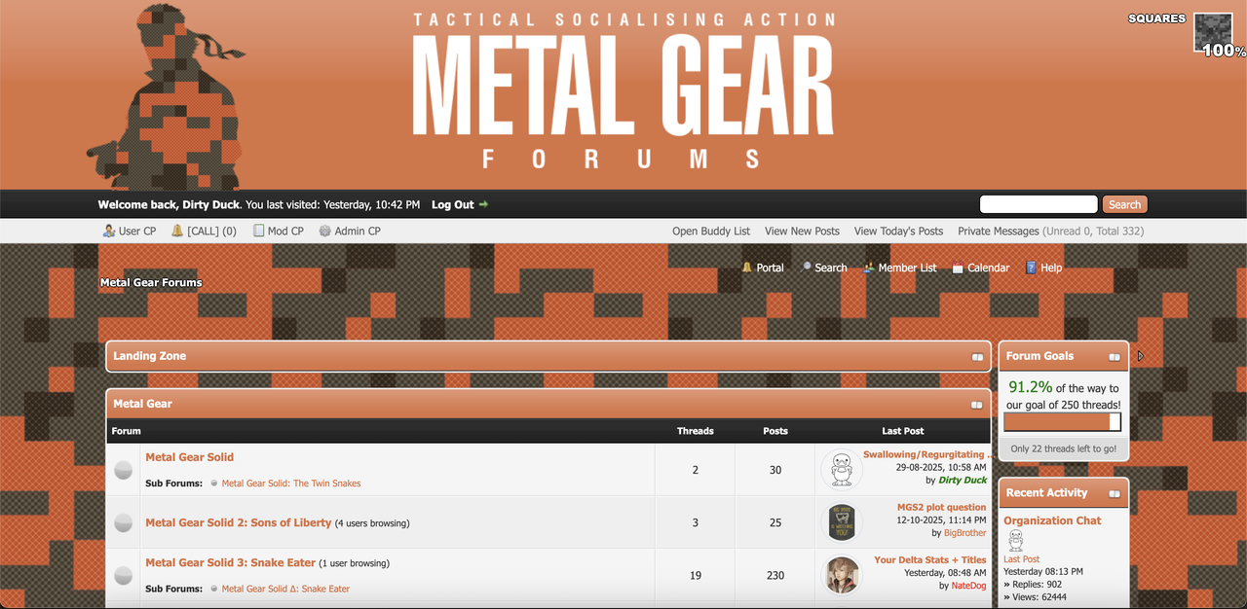The width and height of the screenshot is (1247, 609).
Task: Open the Mod CP notepad icon
Action: (258, 231)
